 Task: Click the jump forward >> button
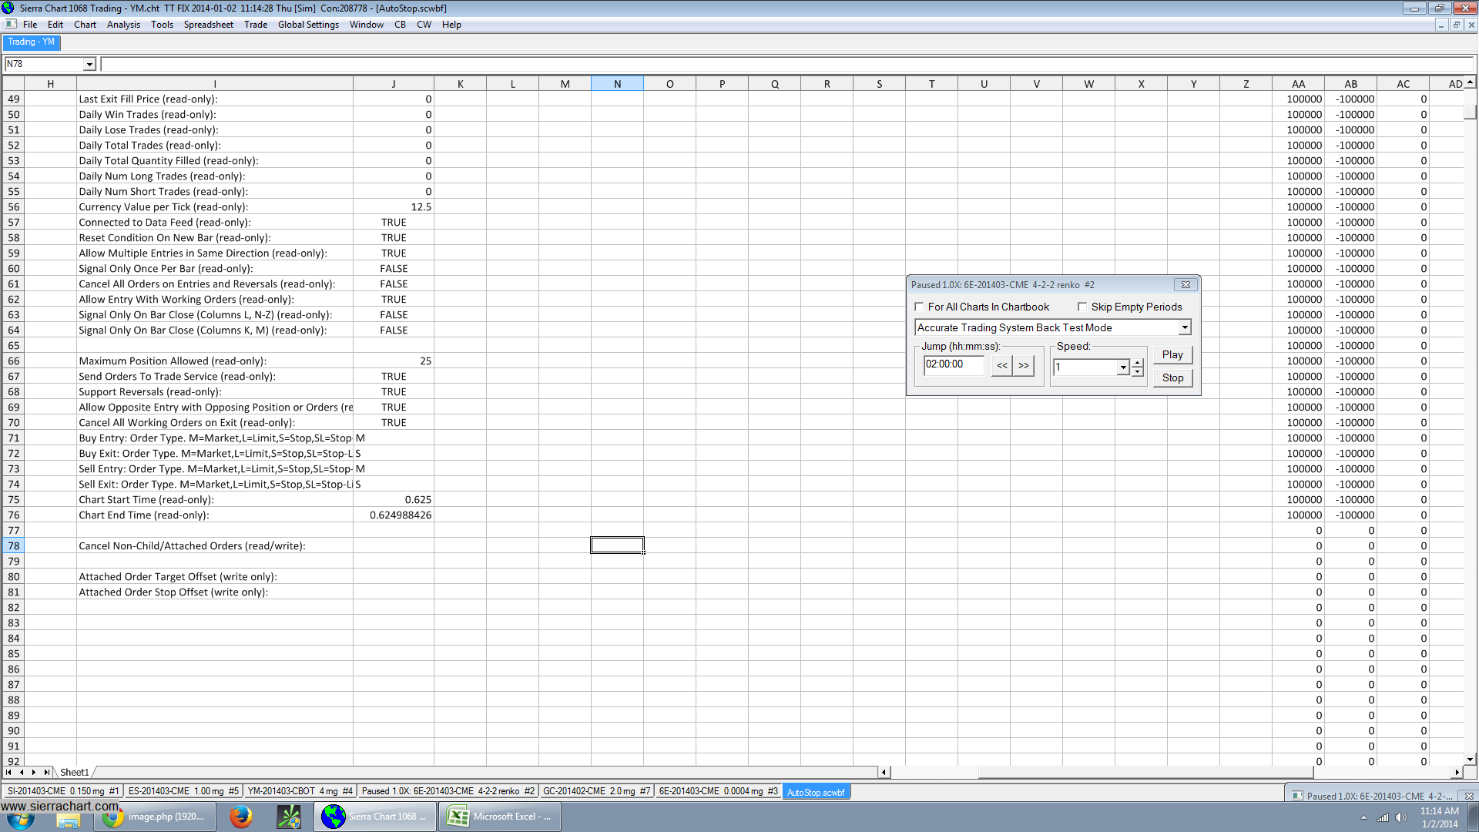(x=1023, y=366)
